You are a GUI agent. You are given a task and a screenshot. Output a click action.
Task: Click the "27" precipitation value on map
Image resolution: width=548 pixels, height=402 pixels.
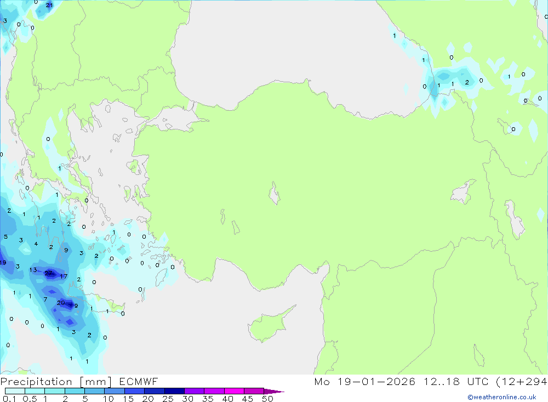48,273
